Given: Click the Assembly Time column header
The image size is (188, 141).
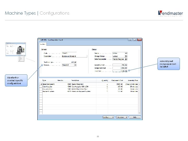Looking at the screenshot, I should (x=133, y=80).
